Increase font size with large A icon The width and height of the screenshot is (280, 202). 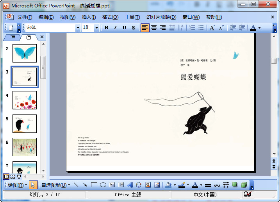(212, 28)
